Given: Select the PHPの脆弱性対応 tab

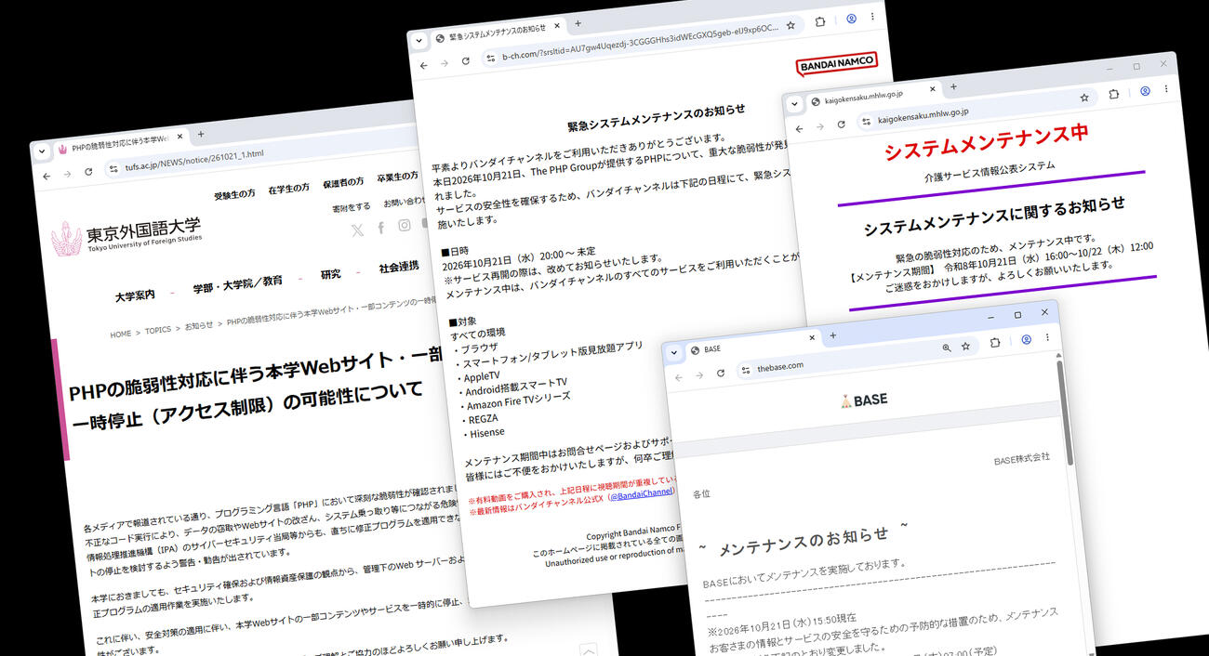Looking at the screenshot, I should tap(119, 142).
